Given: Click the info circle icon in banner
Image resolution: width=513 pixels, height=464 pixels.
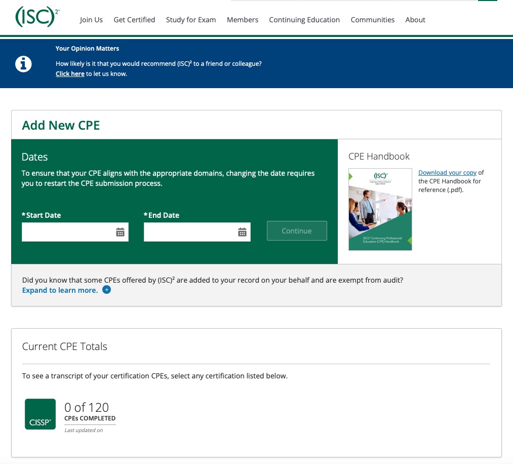Looking at the screenshot, I should coord(24,64).
